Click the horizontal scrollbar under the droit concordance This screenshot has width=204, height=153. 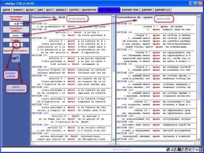[x=71, y=143]
